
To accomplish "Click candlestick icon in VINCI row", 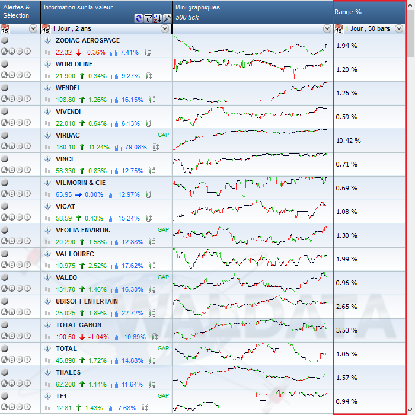I will click(47, 171).
